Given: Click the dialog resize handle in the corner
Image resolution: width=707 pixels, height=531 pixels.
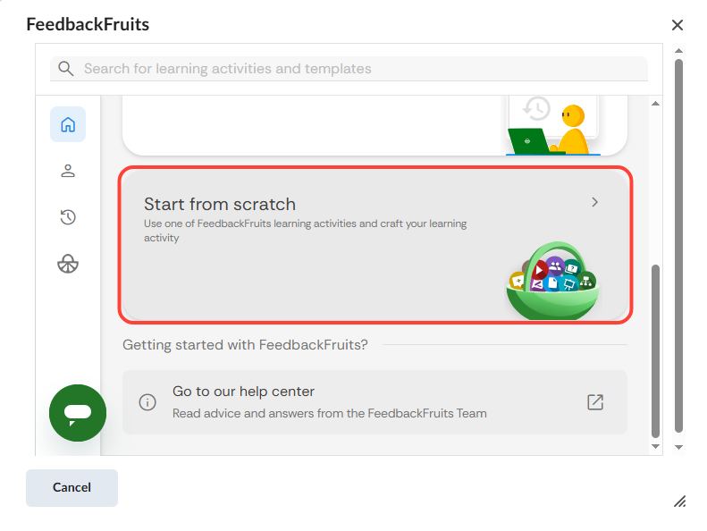Looking at the screenshot, I should (x=679, y=501).
